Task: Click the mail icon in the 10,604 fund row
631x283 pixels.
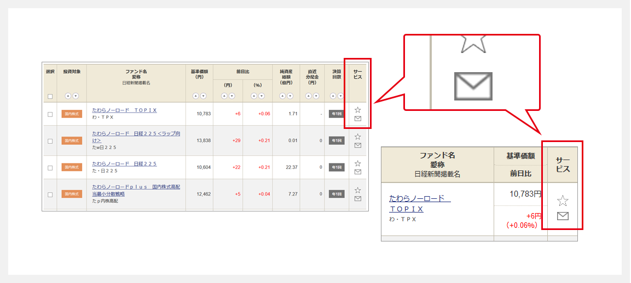Action: pos(357,172)
